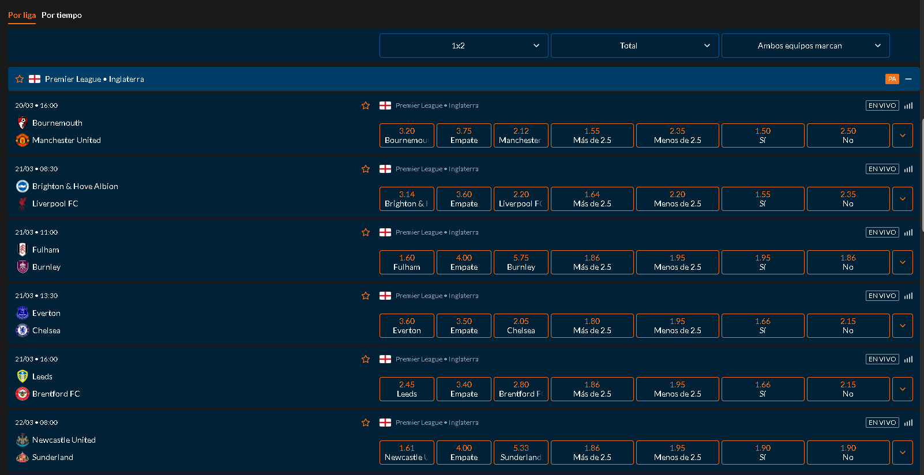Collapse Premier League section with minus icon
The height and width of the screenshot is (475, 924).
pos(908,79)
